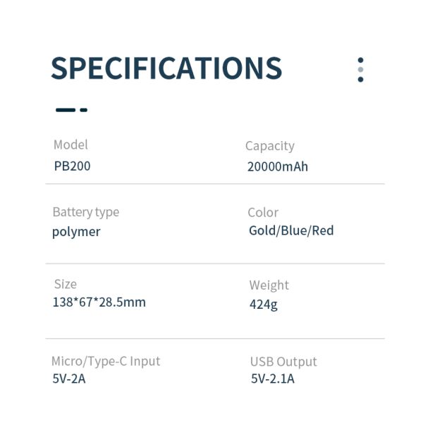Viewport: 423px width, 423px height.
Task: Click the 20000mAh capacity value
Action: click(277, 167)
